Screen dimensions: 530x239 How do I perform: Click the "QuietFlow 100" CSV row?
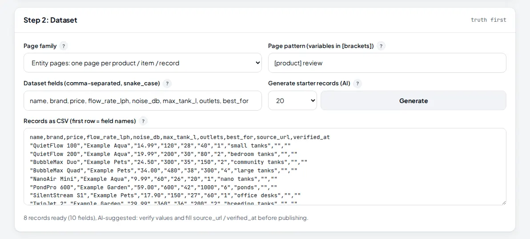click(160, 146)
